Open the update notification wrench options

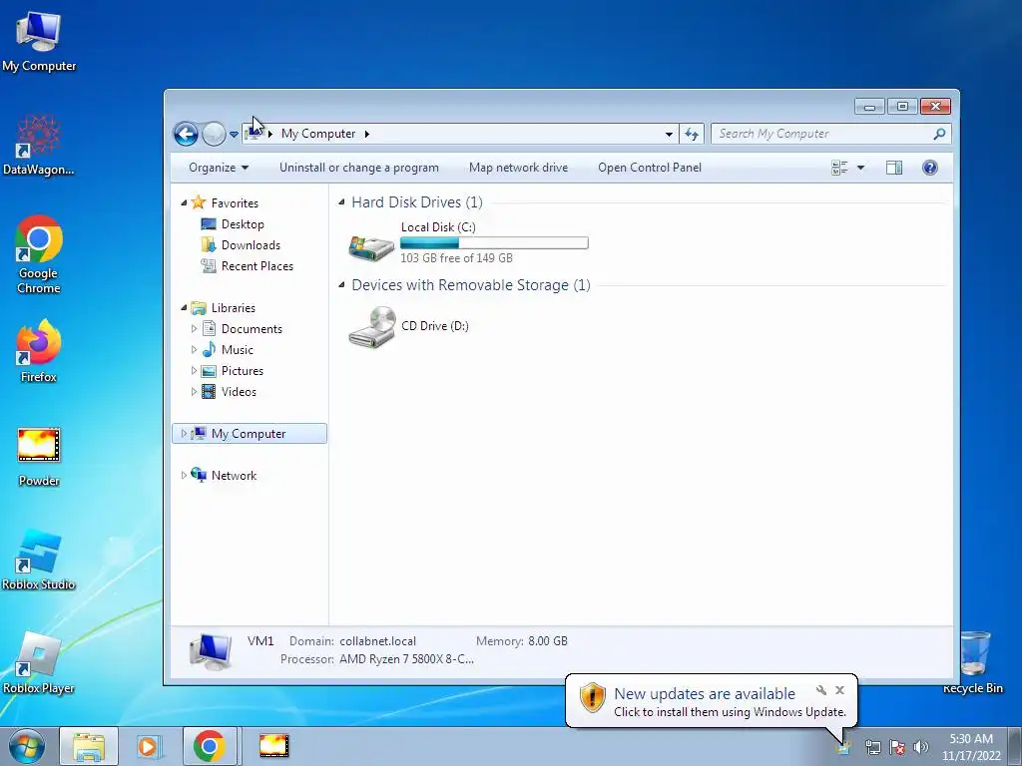click(821, 690)
